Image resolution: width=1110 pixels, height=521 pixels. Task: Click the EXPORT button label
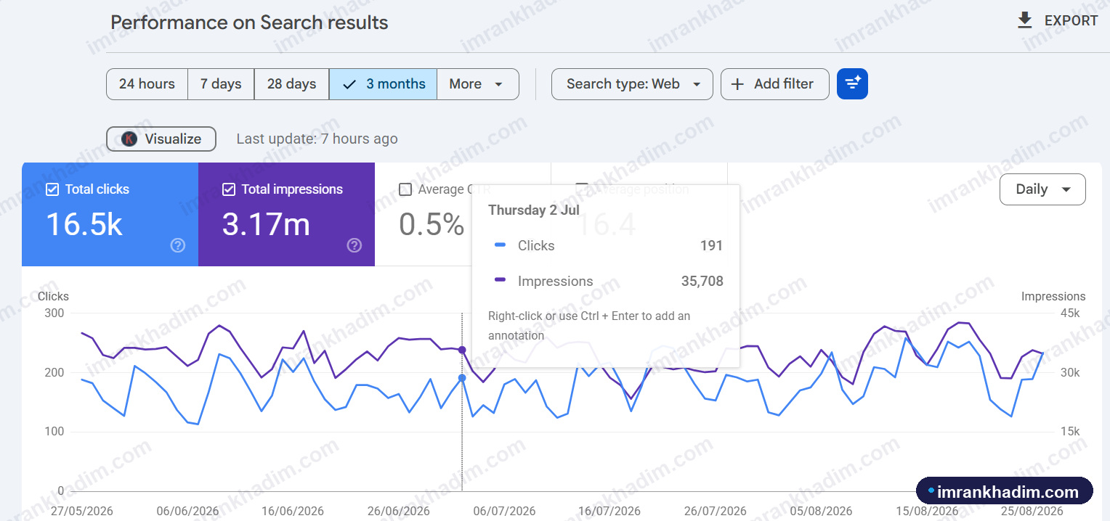[x=1071, y=20]
